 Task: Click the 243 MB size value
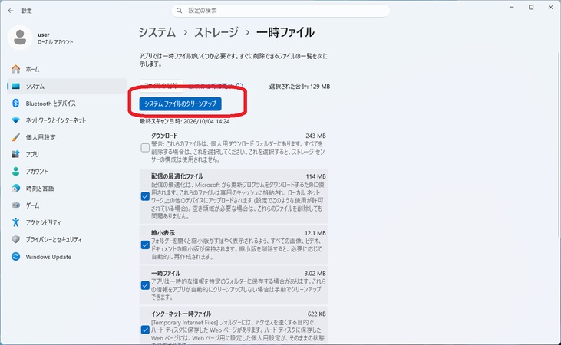315,136
